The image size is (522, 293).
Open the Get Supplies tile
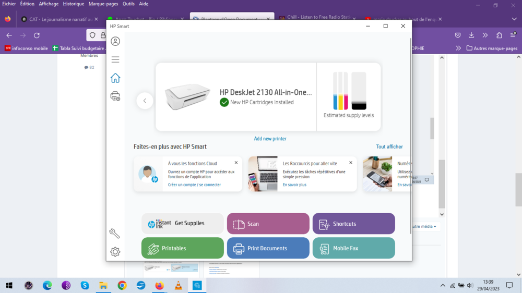182,224
